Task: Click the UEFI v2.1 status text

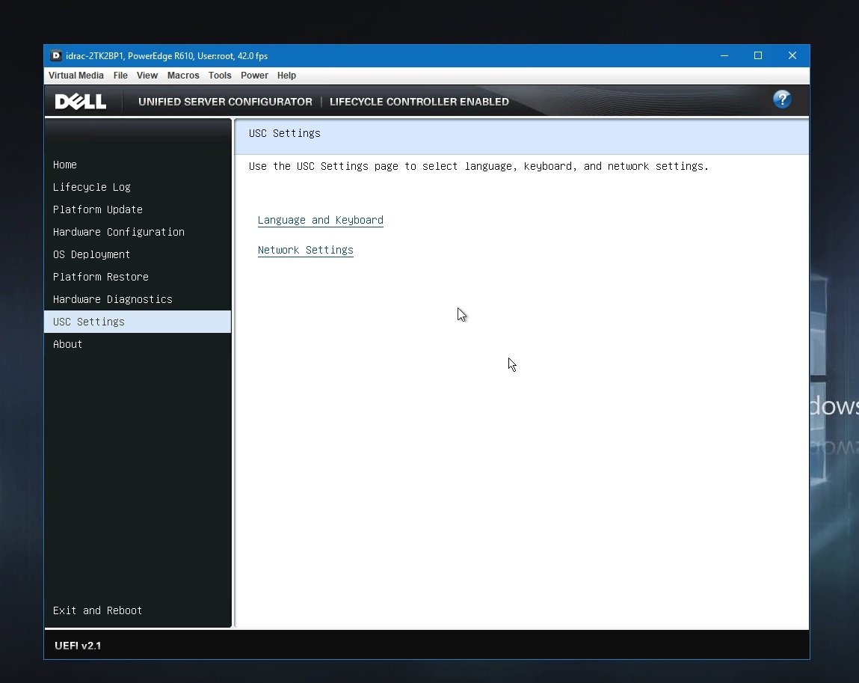Action: tap(78, 646)
